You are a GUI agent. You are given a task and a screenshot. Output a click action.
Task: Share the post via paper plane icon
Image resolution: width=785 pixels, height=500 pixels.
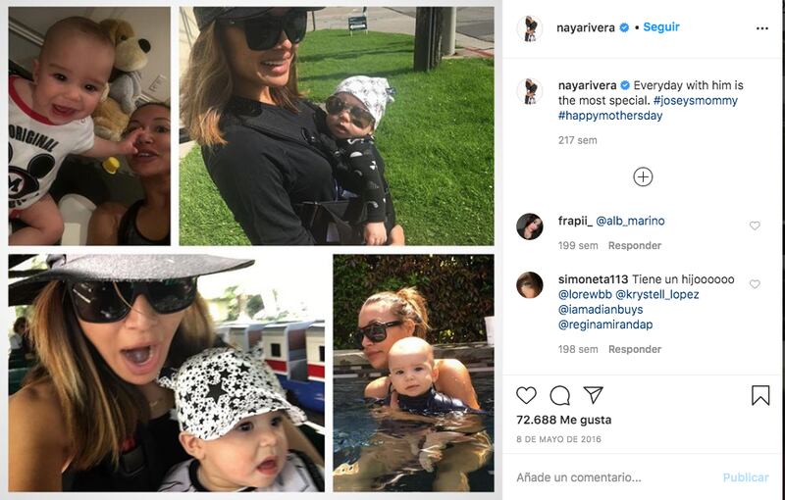(x=594, y=395)
